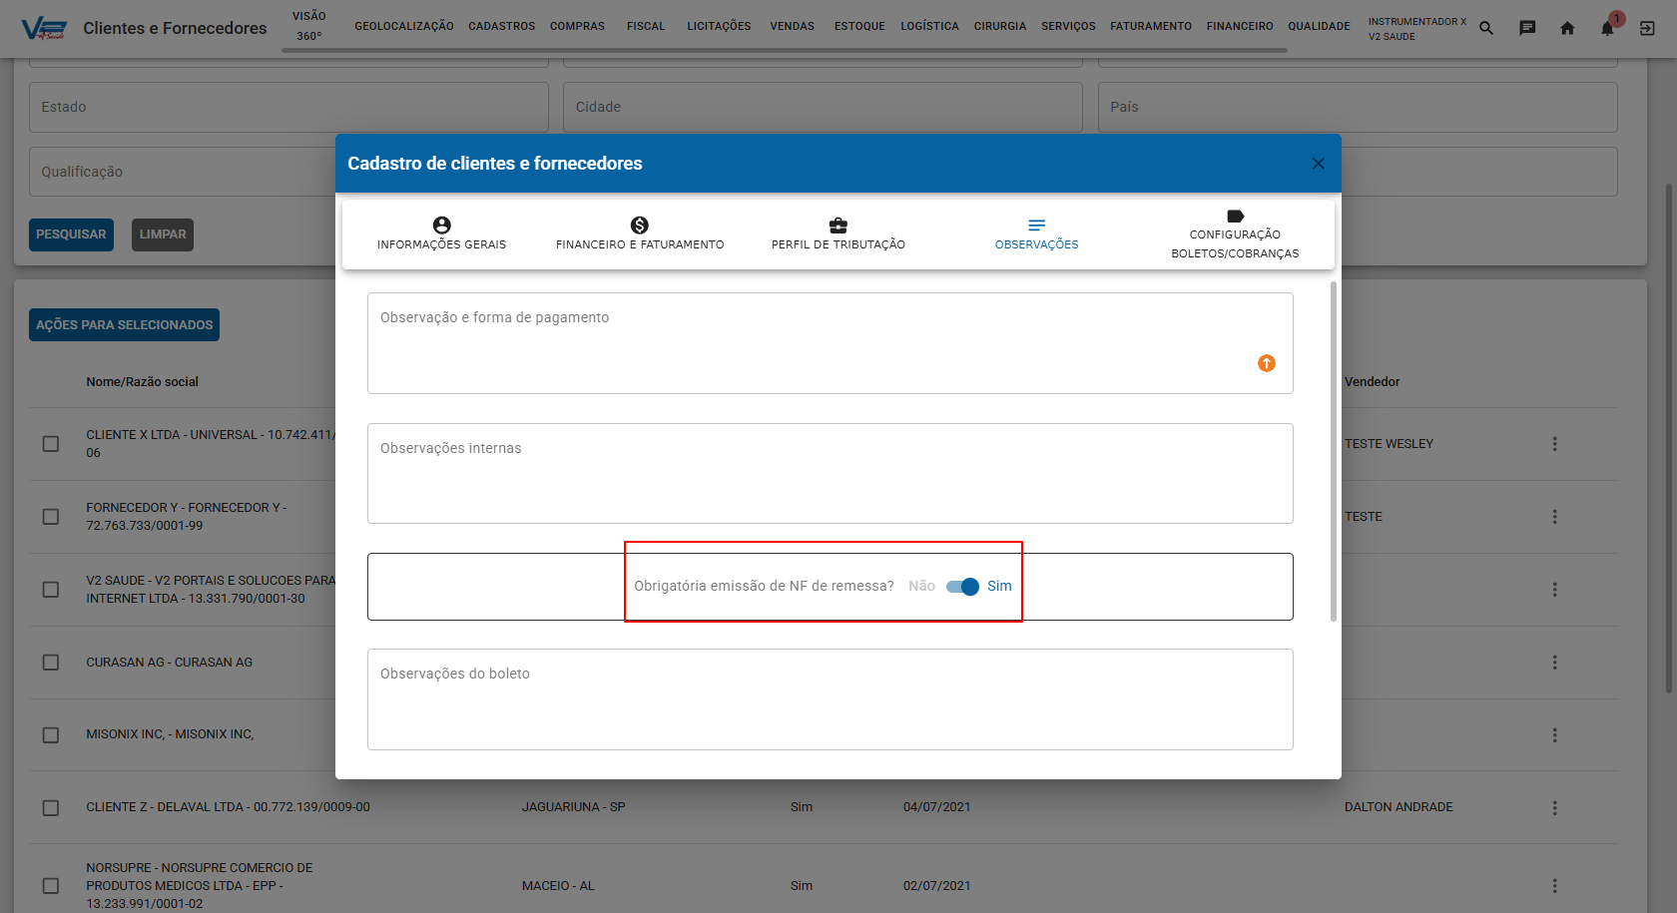The width and height of the screenshot is (1677, 913).
Task: Open the search magnifier icon in header
Action: click(x=1486, y=28)
